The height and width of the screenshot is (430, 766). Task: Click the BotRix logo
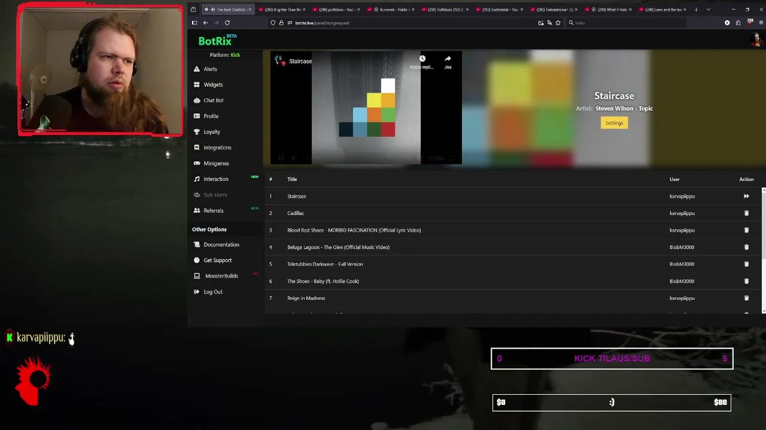(x=218, y=41)
